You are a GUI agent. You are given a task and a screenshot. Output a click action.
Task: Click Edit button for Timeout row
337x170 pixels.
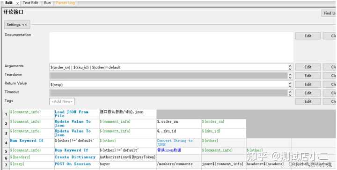(x=308, y=93)
